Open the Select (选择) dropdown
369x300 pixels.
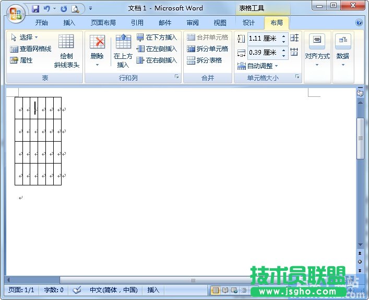pyautogui.click(x=24, y=37)
